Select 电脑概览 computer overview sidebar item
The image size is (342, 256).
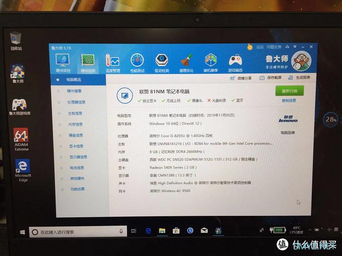coord(78,80)
